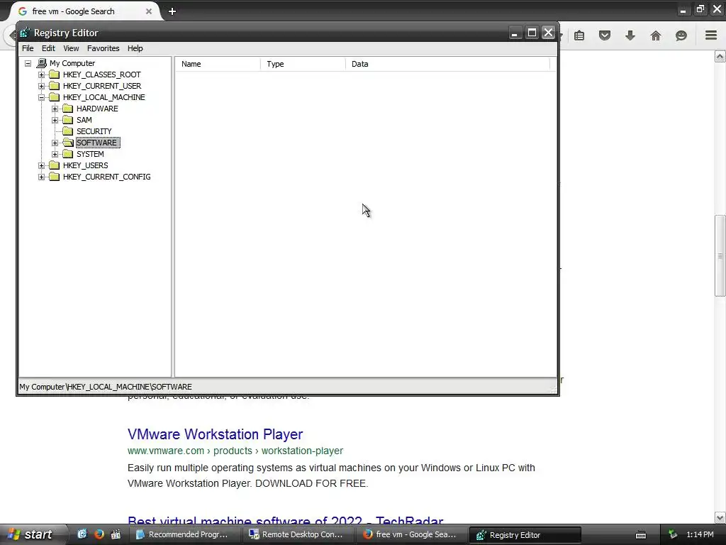726x545 pixels.
Task: Open the Edit menu in Registry Editor
Action: point(48,48)
